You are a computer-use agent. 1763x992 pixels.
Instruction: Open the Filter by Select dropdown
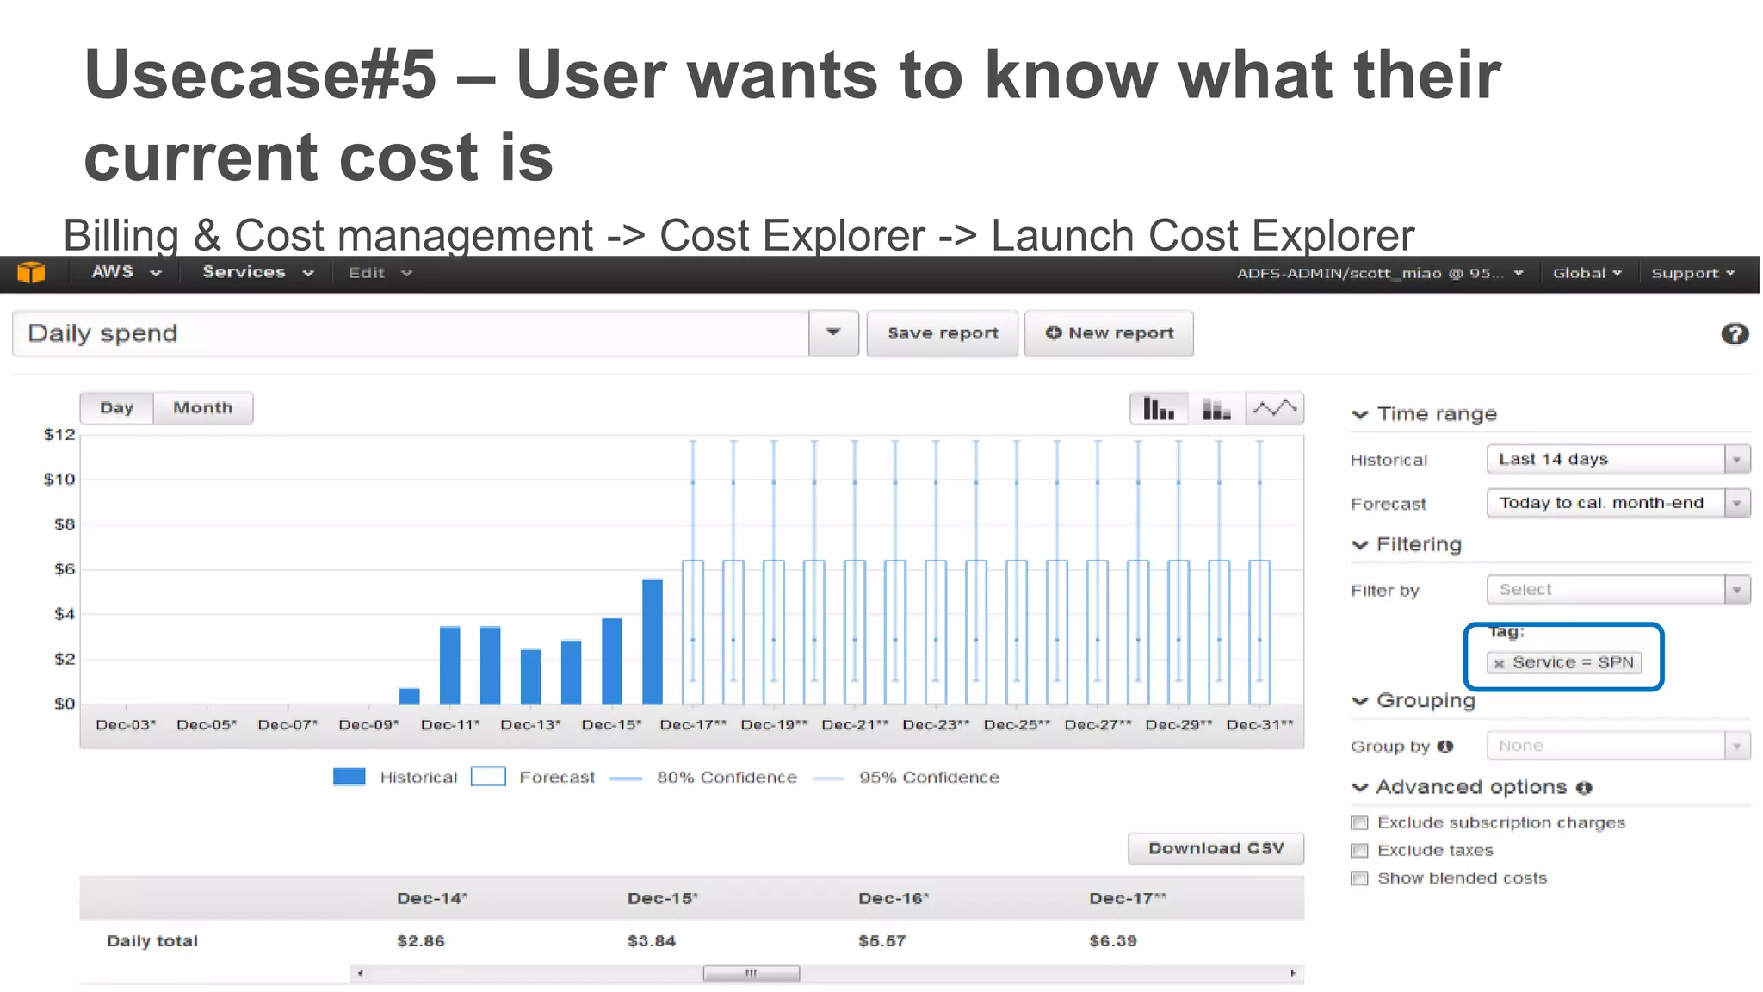[x=1618, y=590]
